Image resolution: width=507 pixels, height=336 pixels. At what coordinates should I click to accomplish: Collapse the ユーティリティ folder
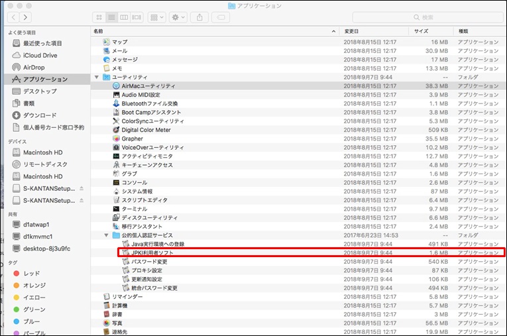pyautogui.click(x=97, y=78)
